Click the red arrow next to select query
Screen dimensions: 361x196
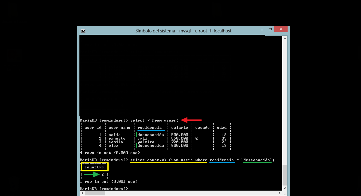coord(191,120)
